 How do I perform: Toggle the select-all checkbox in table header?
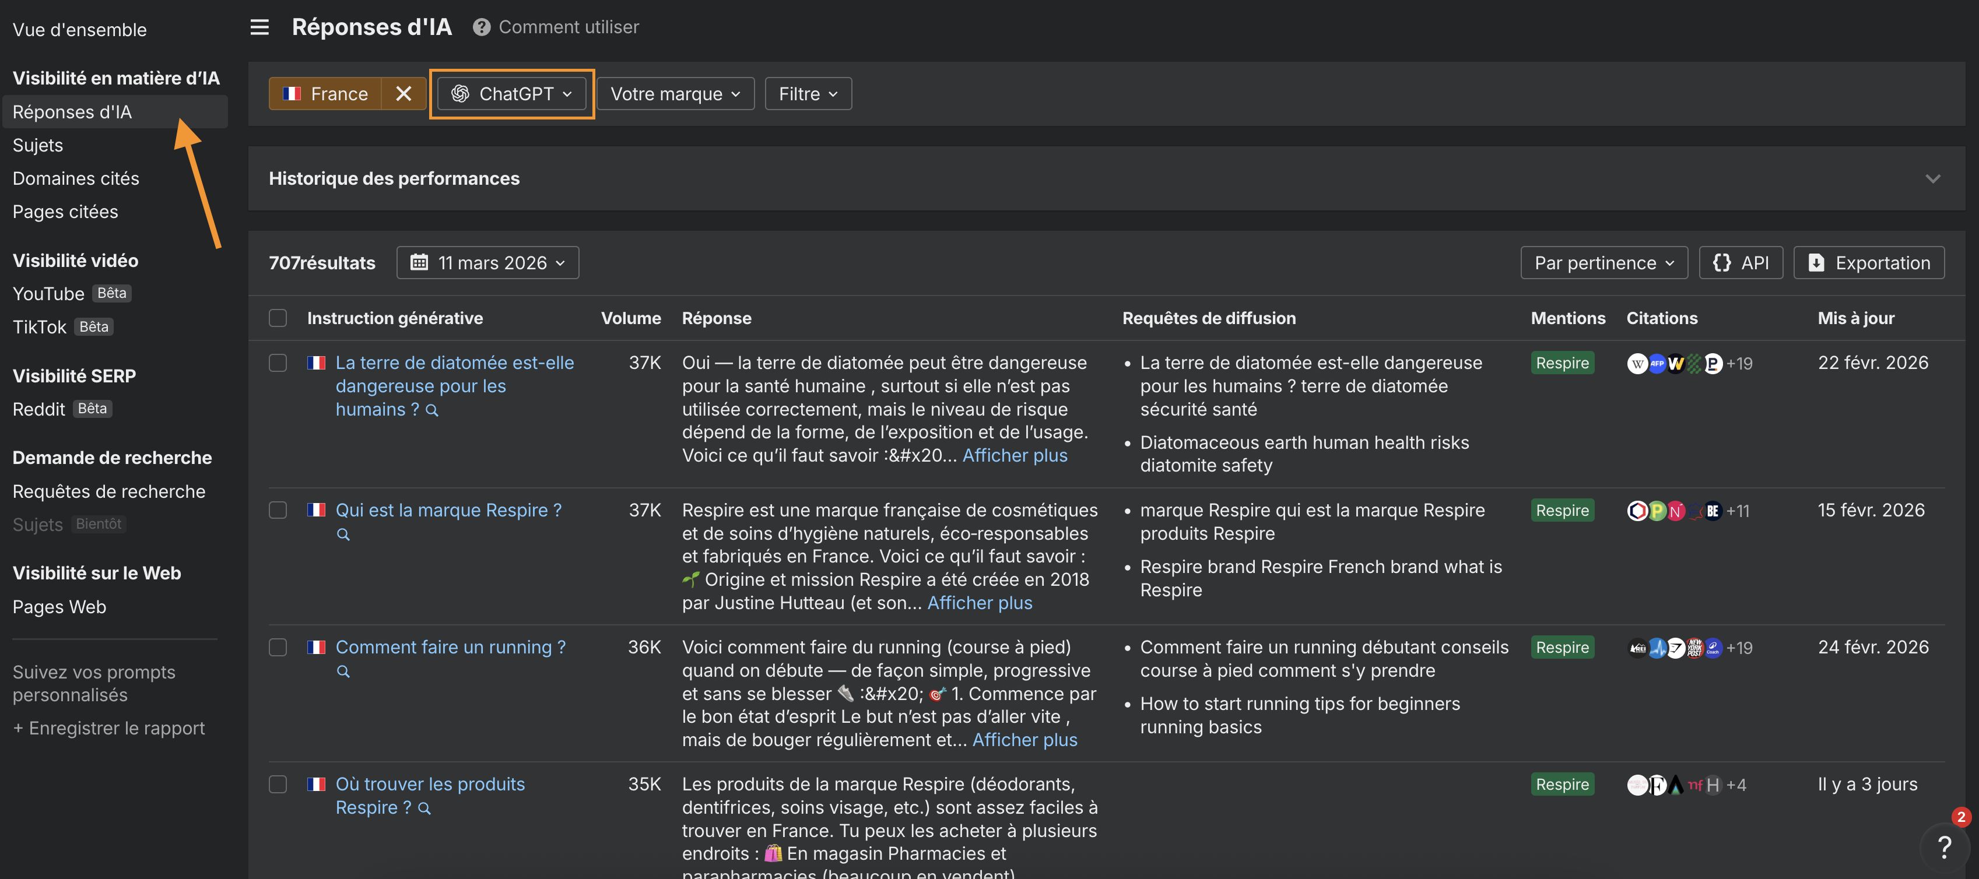[x=278, y=318]
